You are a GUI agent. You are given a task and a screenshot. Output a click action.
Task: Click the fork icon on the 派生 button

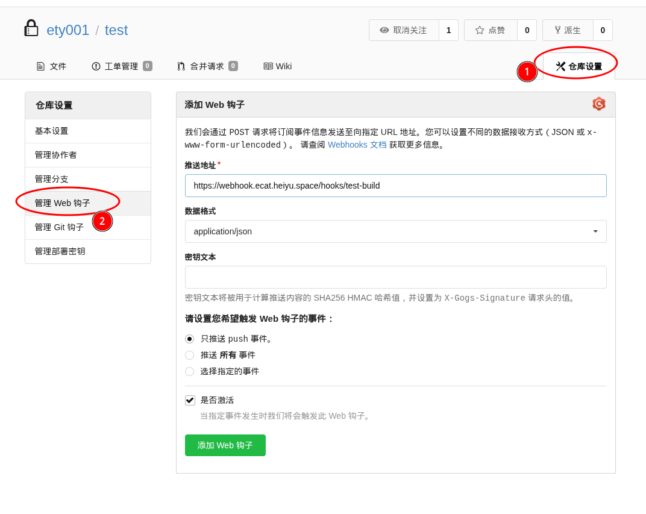click(x=557, y=30)
